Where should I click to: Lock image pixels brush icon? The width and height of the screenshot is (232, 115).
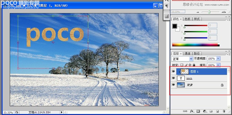[x=186, y=65]
